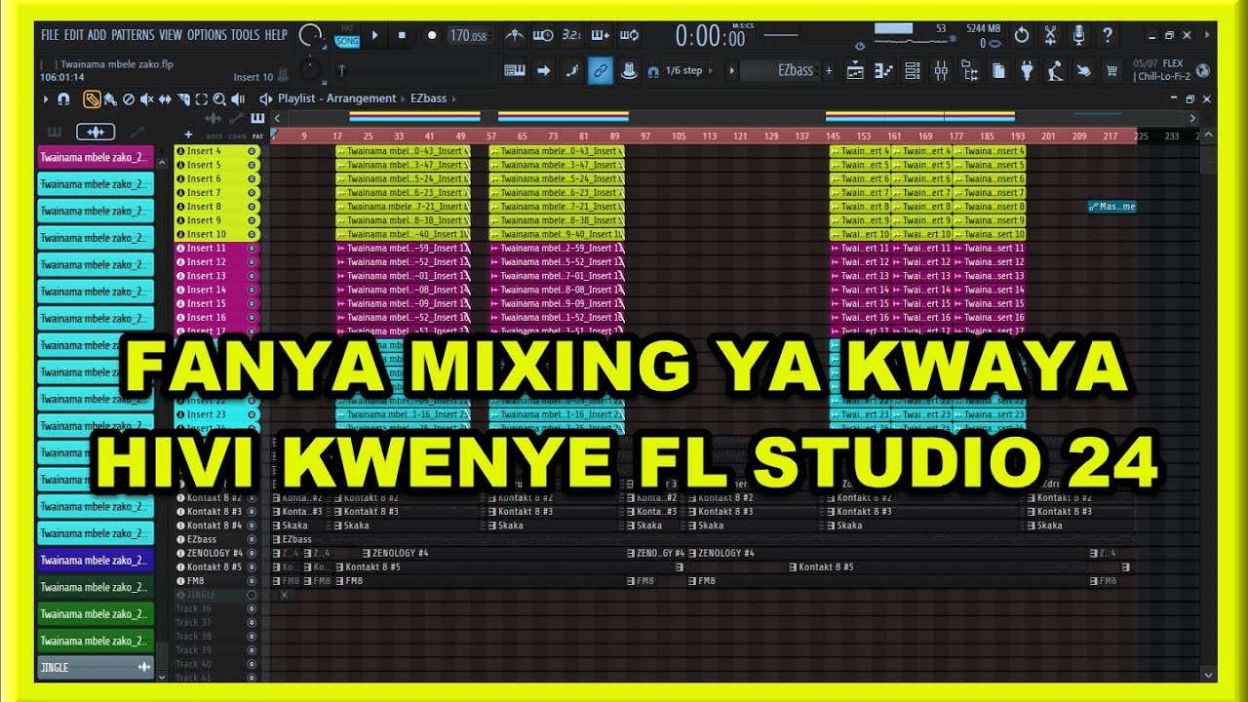Start playback with the play button
Viewport: 1248px width, 702px height.
click(x=374, y=35)
